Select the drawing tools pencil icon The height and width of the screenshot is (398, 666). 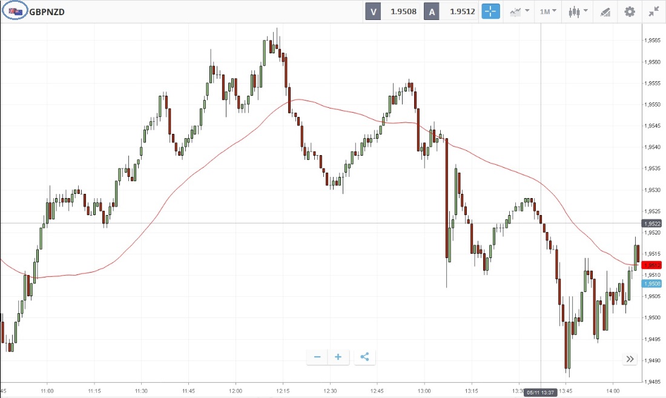604,12
